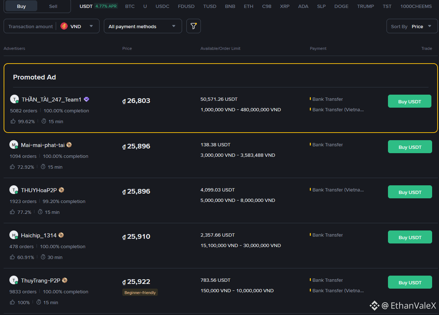This screenshot has height=315, width=439.
Task: Select the BTC asset tab
Action: click(x=130, y=6)
